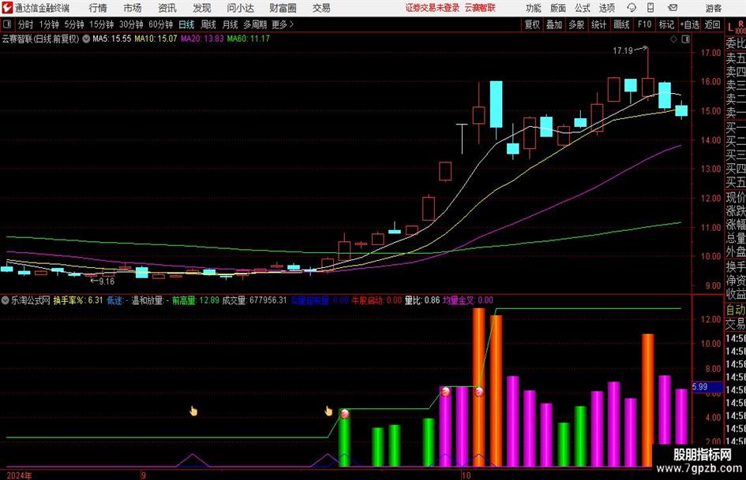Open the 版面 menu
This screenshot has height=480, width=746.
click(557, 8)
